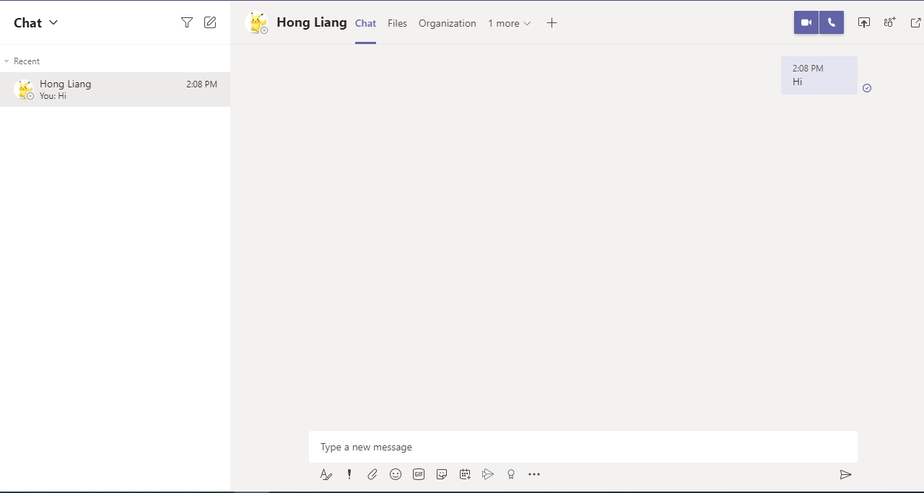Open the Format text options

click(x=326, y=474)
